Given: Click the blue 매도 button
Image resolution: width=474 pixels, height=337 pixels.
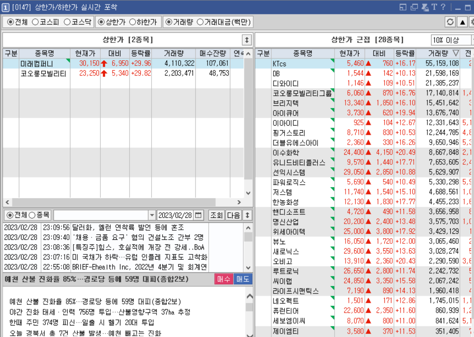Looking at the screenshot, I should (243, 279).
